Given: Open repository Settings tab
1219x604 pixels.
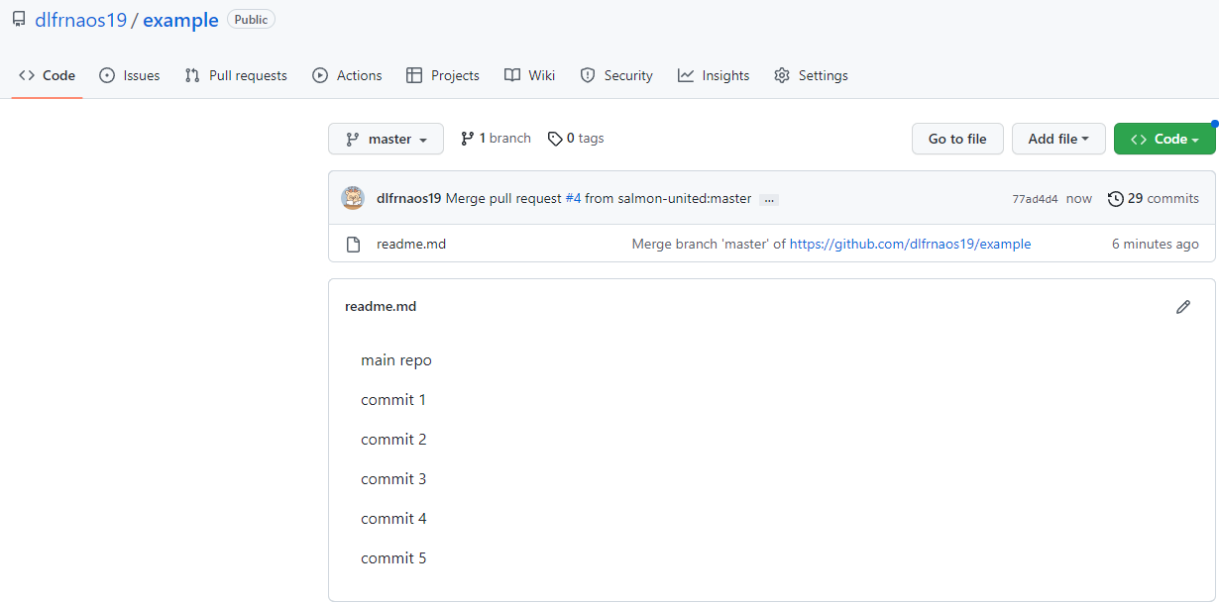Looking at the screenshot, I should (811, 75).
